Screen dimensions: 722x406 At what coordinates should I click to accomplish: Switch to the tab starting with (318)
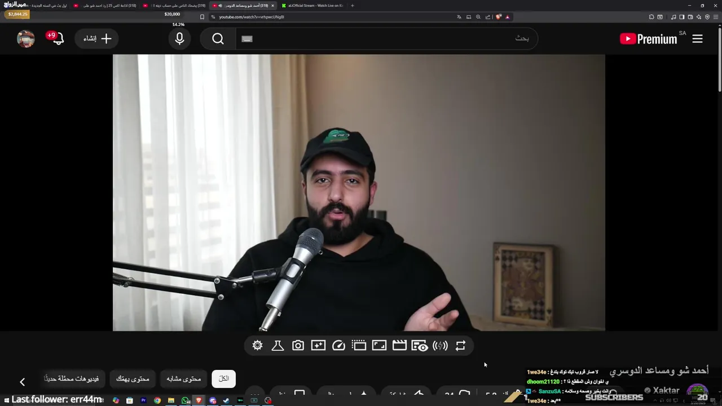tap(105, 6)
